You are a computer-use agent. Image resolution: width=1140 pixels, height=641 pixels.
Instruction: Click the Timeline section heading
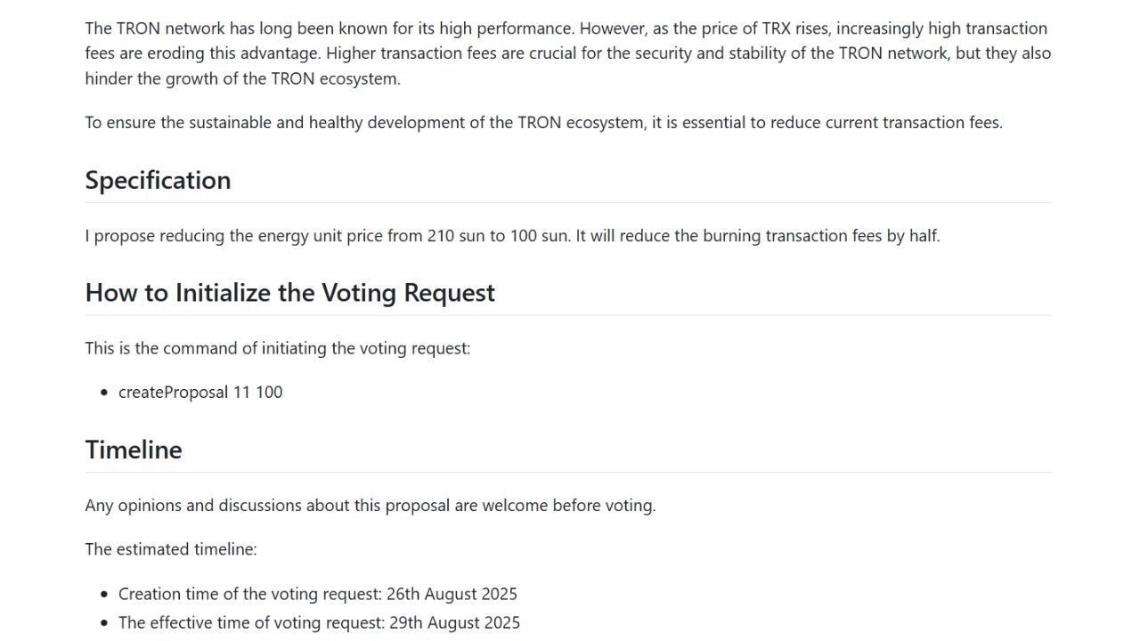[134, 450]
